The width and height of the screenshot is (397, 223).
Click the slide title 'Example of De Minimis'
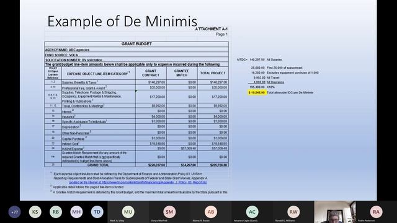pos(122,21)
